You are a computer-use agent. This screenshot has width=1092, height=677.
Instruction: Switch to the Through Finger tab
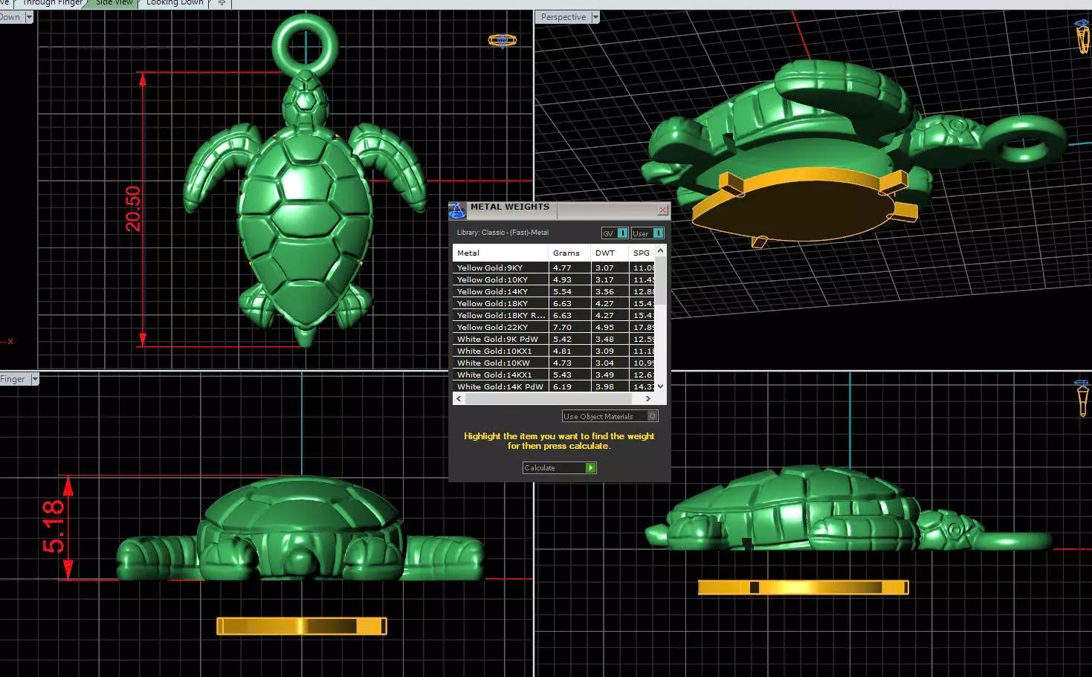[x=52, y=3]
